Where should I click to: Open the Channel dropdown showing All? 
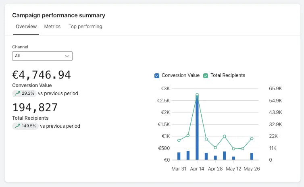tap(42, 56)
